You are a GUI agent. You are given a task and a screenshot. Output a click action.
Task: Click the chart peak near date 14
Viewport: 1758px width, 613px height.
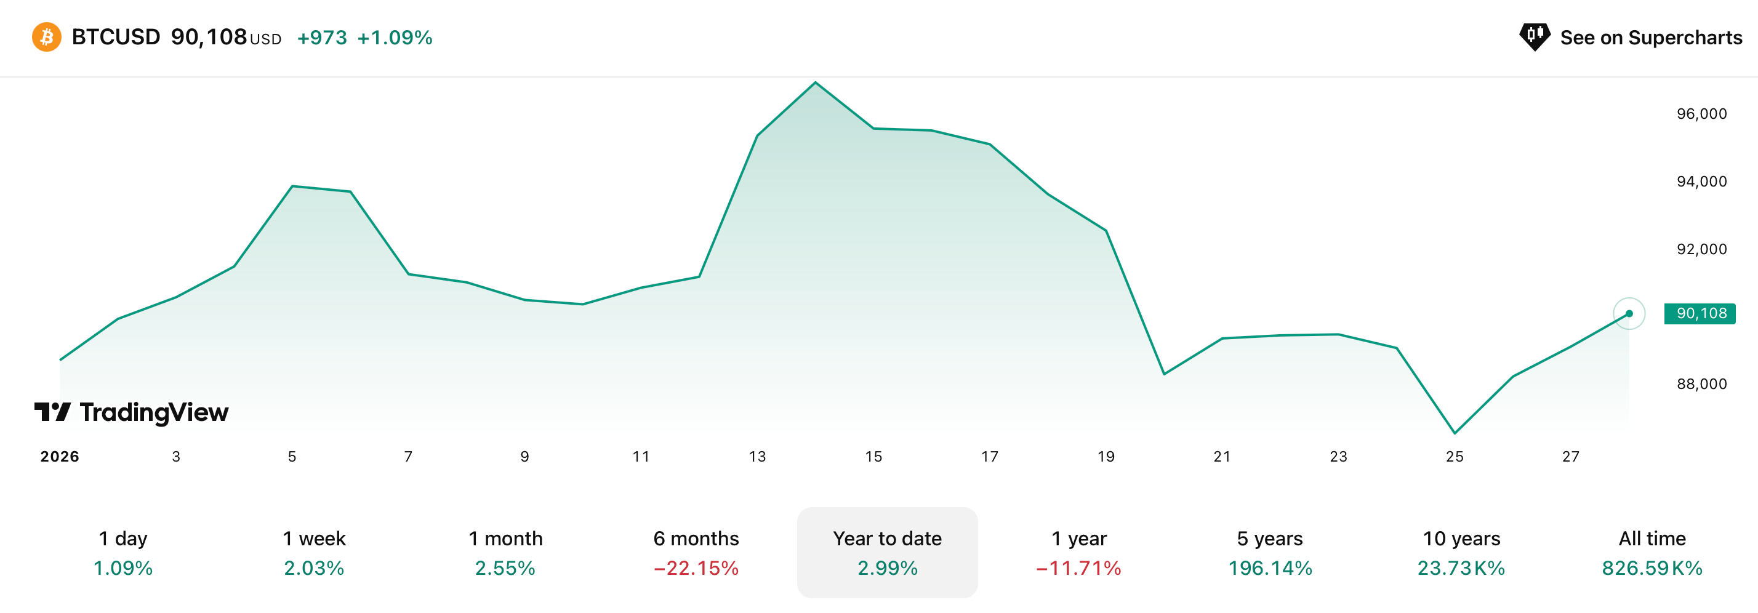816,83
